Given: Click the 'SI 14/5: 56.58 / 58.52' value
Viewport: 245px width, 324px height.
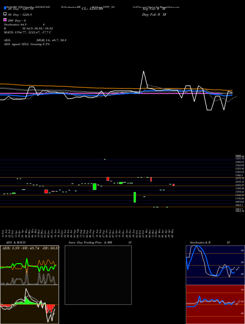Looking at the screenshot, I should 38,28.
